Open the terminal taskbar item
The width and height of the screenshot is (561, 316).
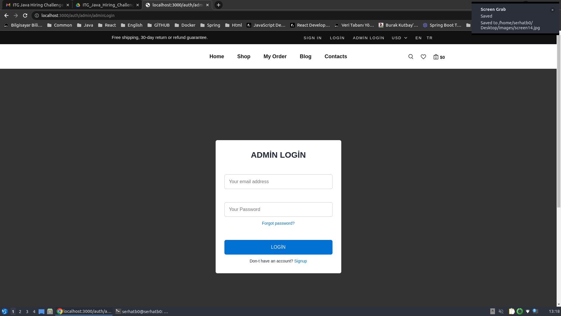(x=142, y=311)
